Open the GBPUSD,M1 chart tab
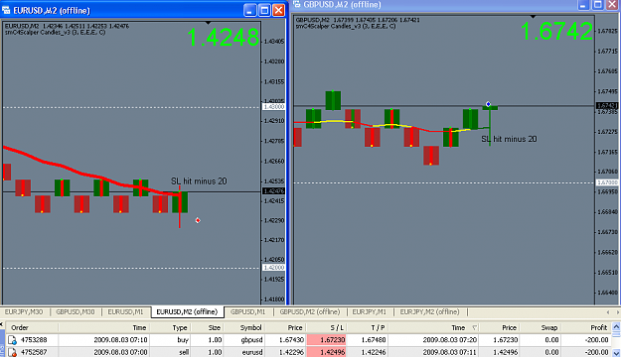Image resolution: width=621 pixels, height=357 pixels. click(248, 312)
